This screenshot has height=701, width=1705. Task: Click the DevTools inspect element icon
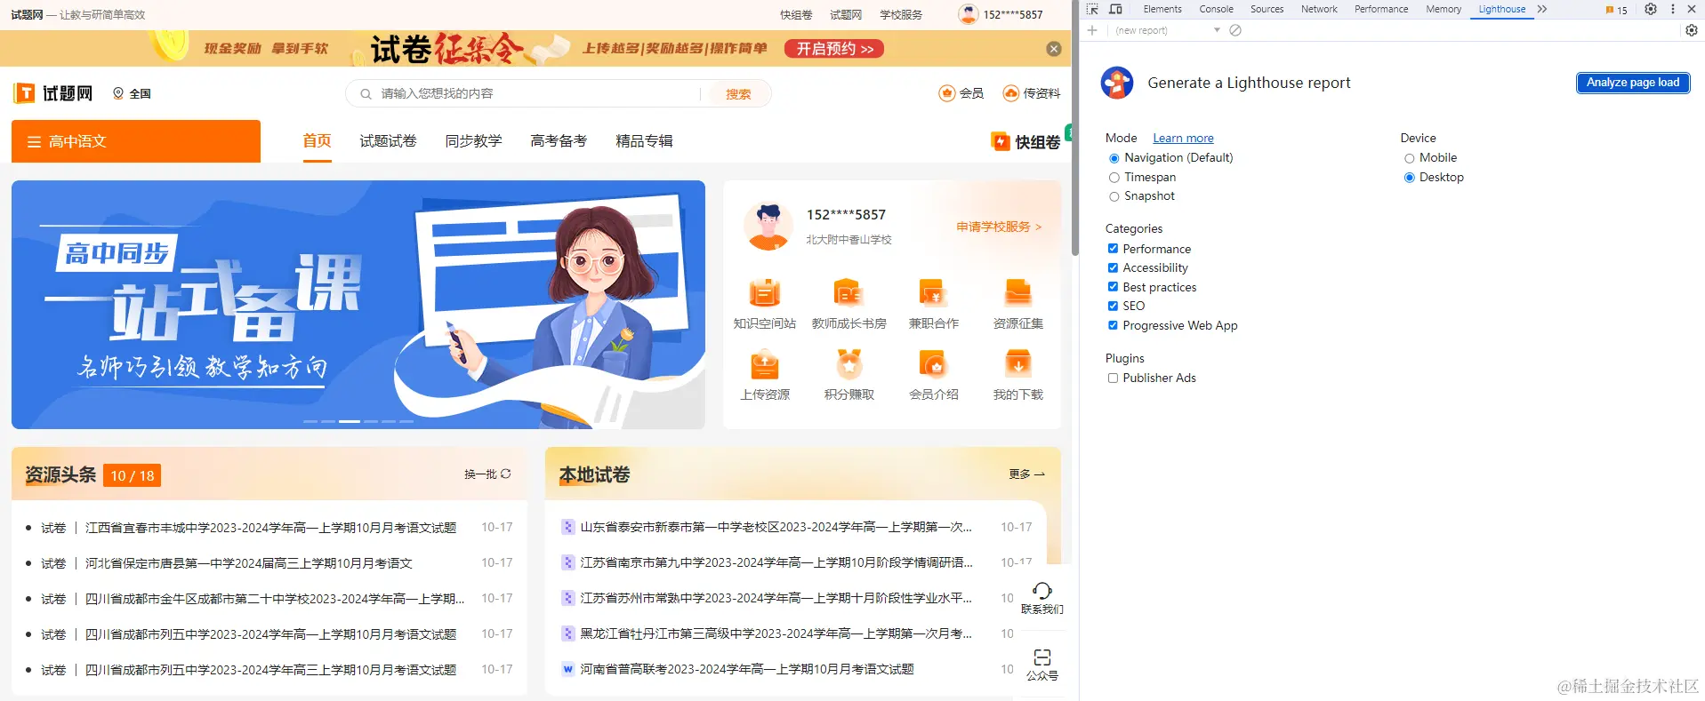tap(1092, 9)
